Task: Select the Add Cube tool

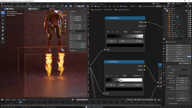Action: (x=3, y=42)
